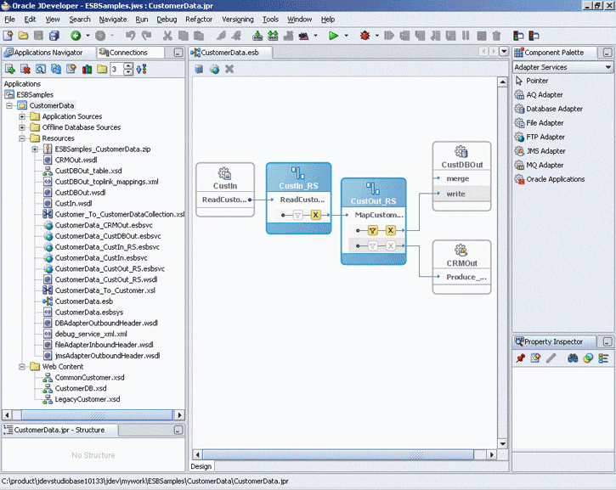Viewport: 616px width, 490px height.
Task: Click the Undo toolbar icon
Action: click(x=130, y=36)
